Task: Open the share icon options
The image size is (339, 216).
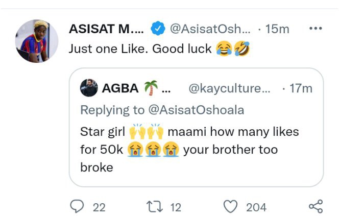Action: (x=316, y=206)
